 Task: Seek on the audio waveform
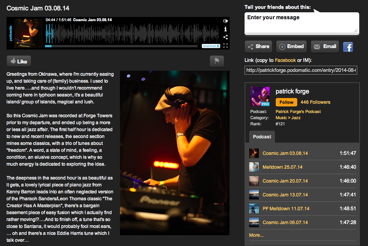pyautogui.click(x=132, y=33)
